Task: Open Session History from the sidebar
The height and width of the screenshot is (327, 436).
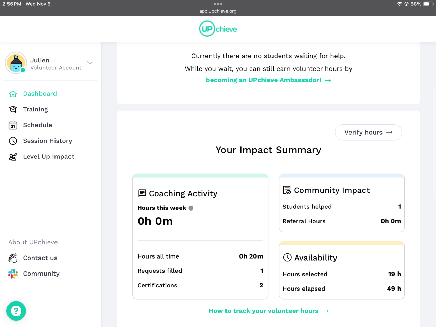Action: click(x=47, y=141)
